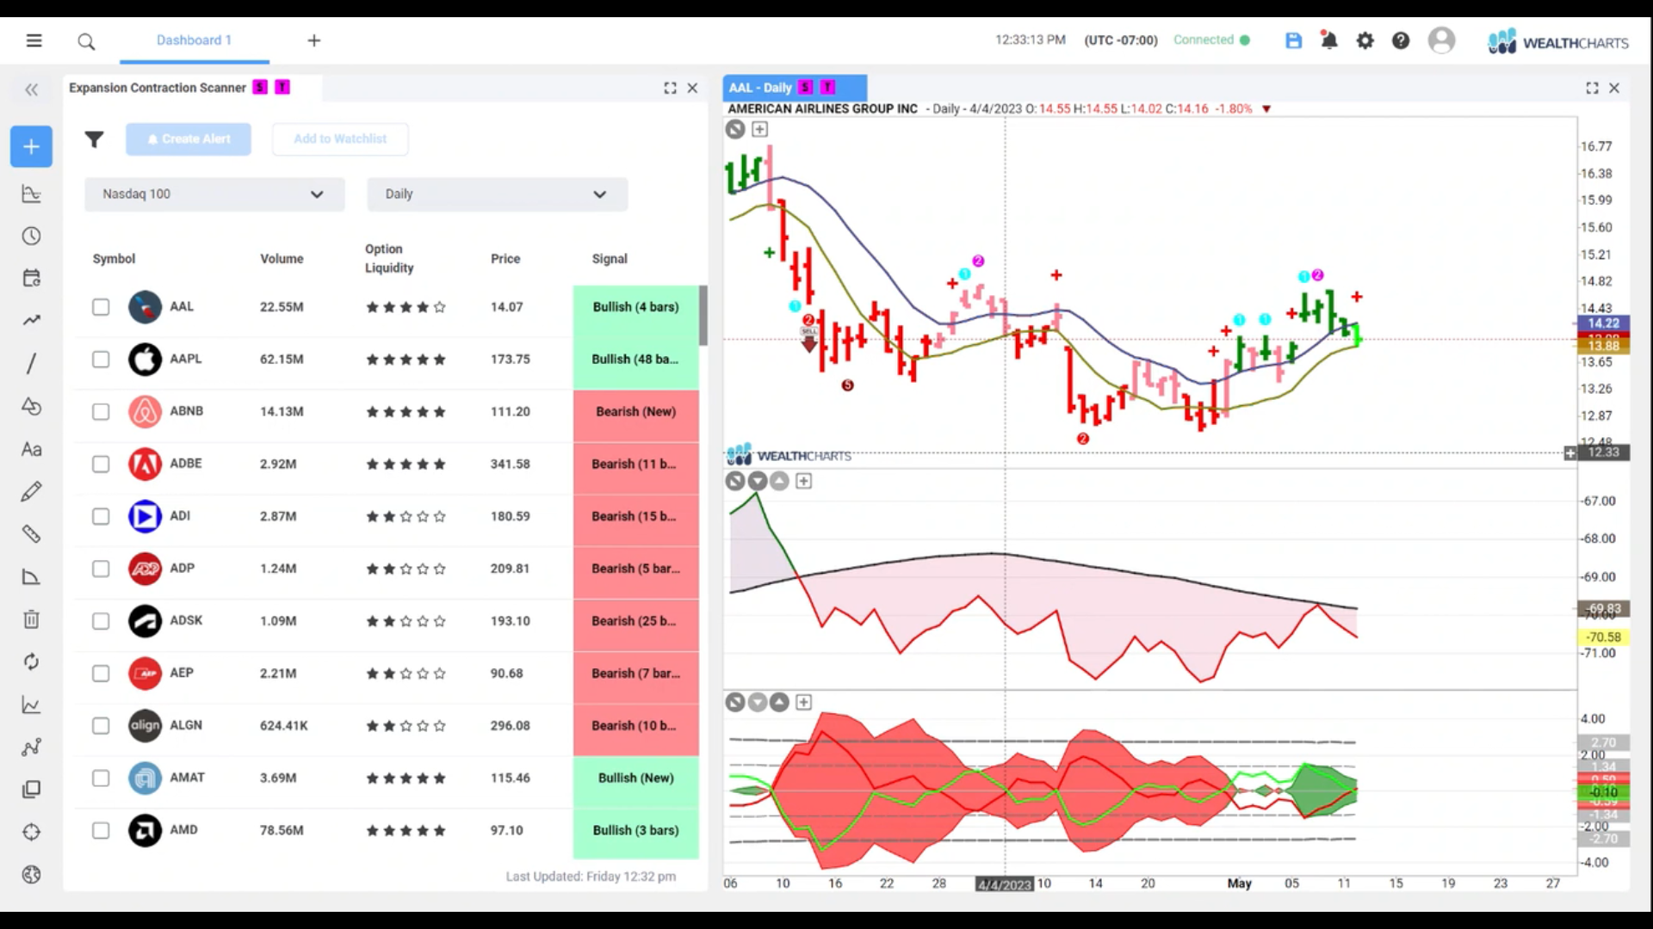Tick the ADBE row checkbox
Screen dimensions: 1653x929
pyautogui.click(x=101, y=464)
